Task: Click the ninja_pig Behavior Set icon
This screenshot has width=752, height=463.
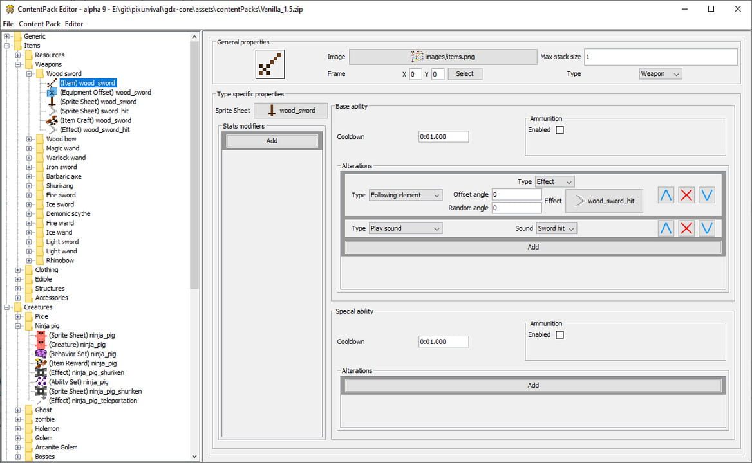Action: pos(41,354)
